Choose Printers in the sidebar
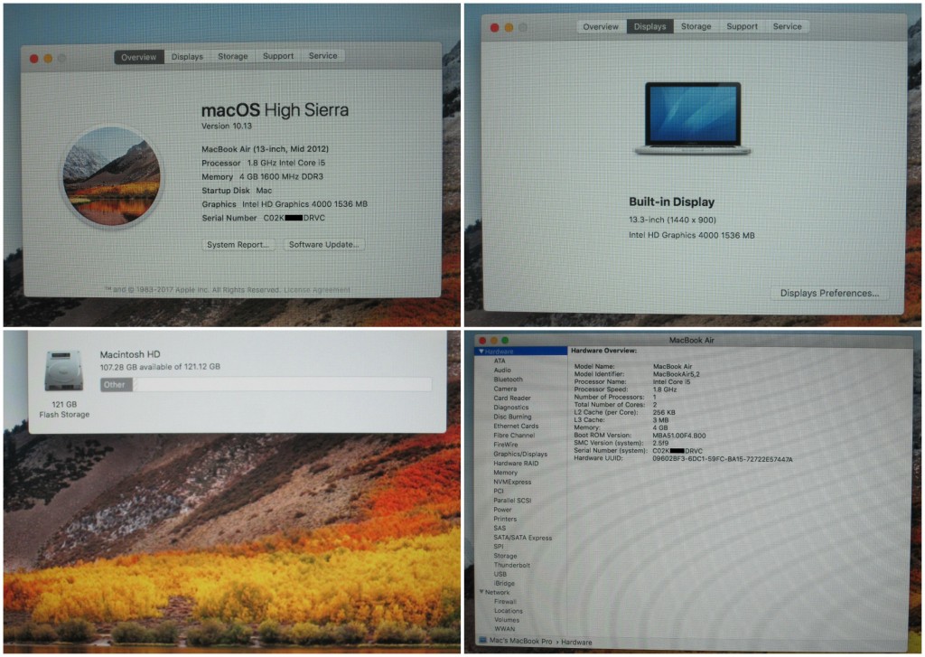The image size is (925, 657). pyautogui.click(x=505, y=519)
